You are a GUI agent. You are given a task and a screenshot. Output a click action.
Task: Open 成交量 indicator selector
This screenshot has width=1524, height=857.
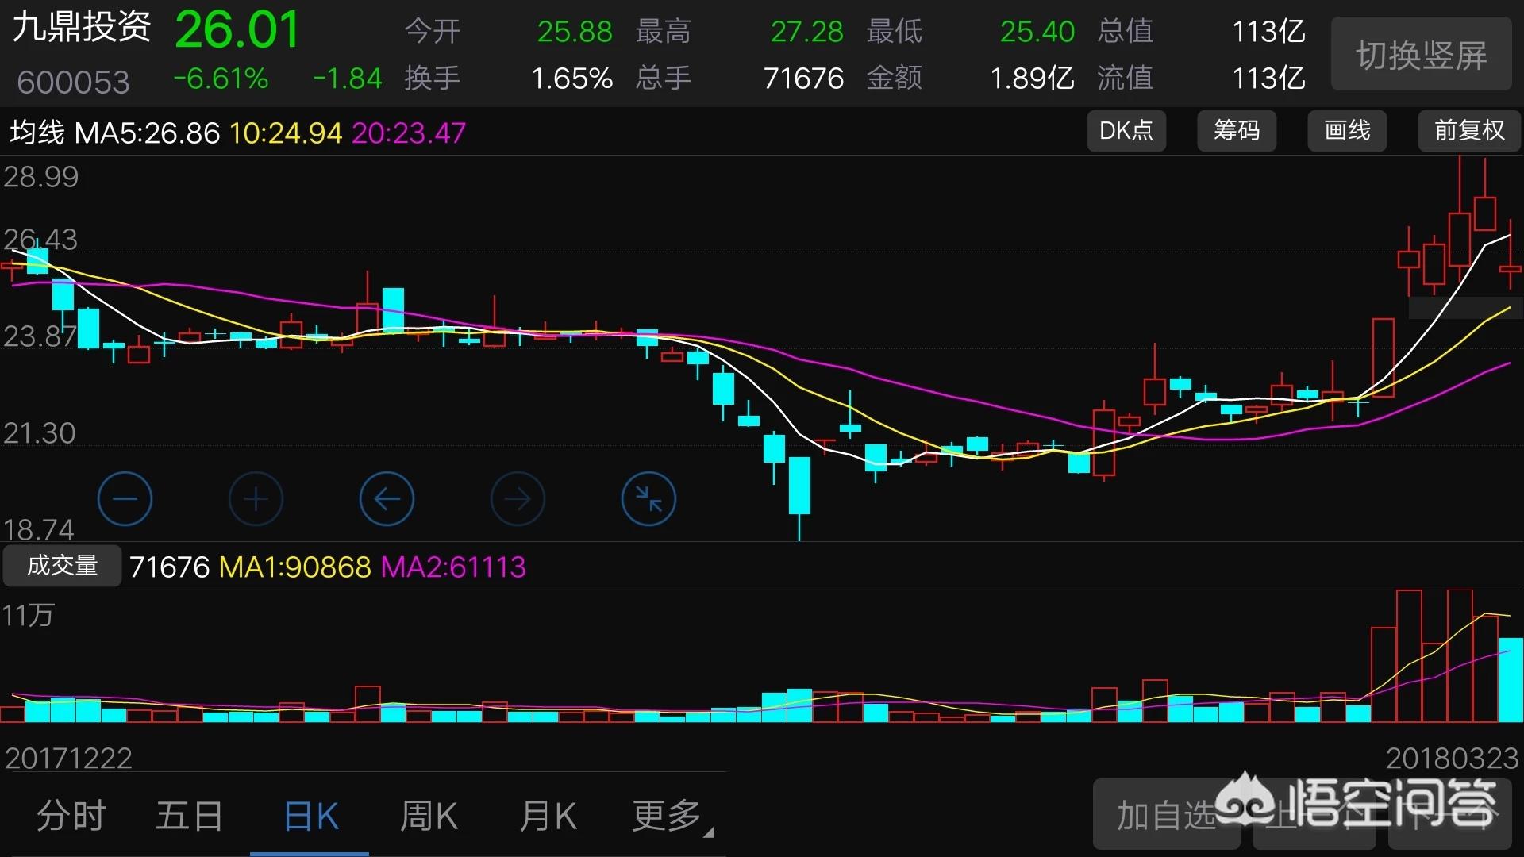pyautogui.click(x=62, y=566)
